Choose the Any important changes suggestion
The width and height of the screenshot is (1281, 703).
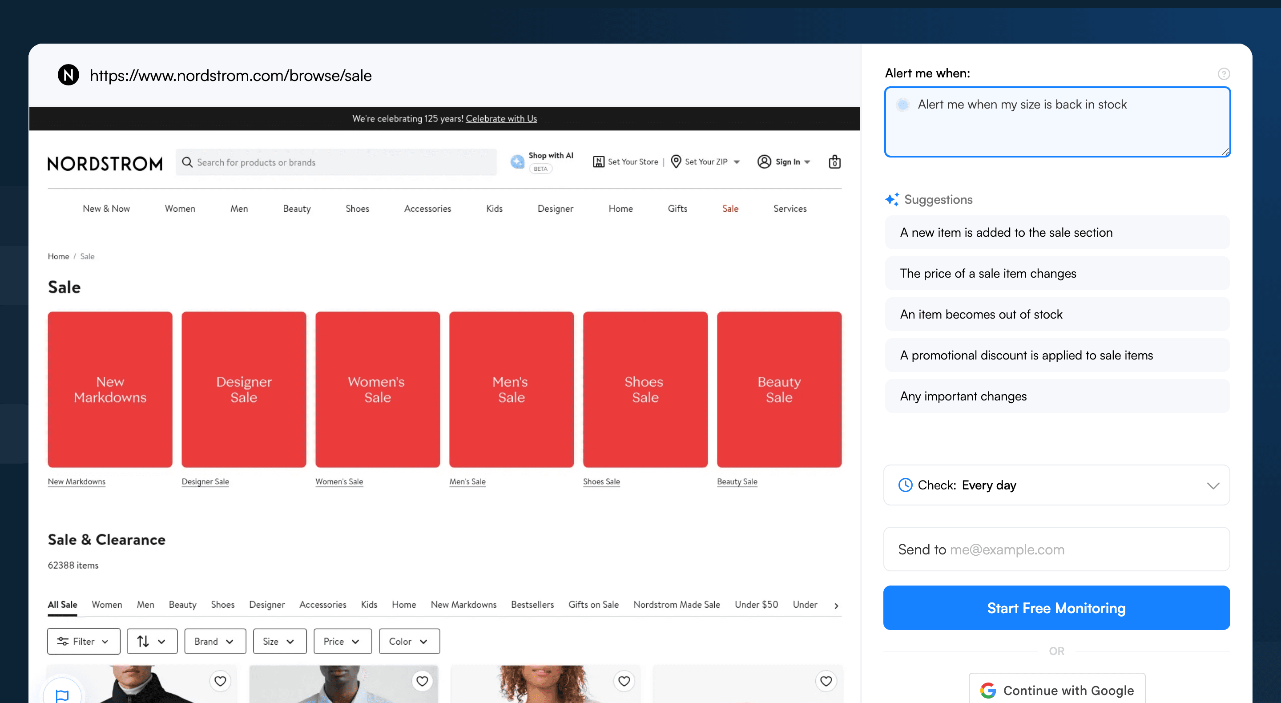click(x=1057, y=396)
